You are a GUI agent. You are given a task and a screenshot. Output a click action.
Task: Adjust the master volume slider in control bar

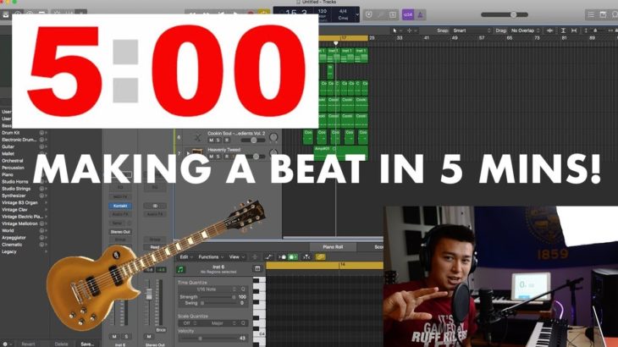coord(505,14)
